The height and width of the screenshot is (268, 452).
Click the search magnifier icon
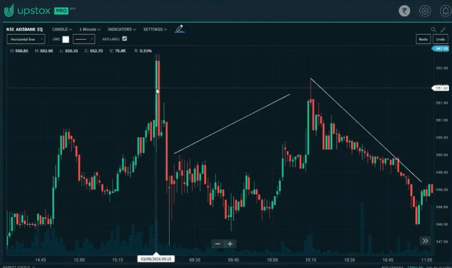tap(434, 30)
